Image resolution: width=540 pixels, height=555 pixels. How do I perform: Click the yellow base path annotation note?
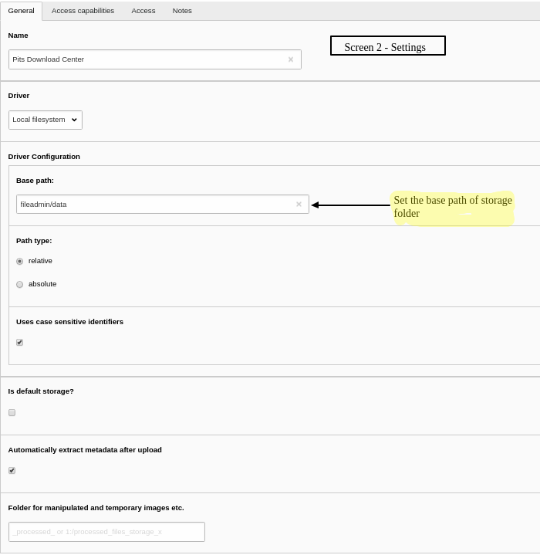point(453,208)
